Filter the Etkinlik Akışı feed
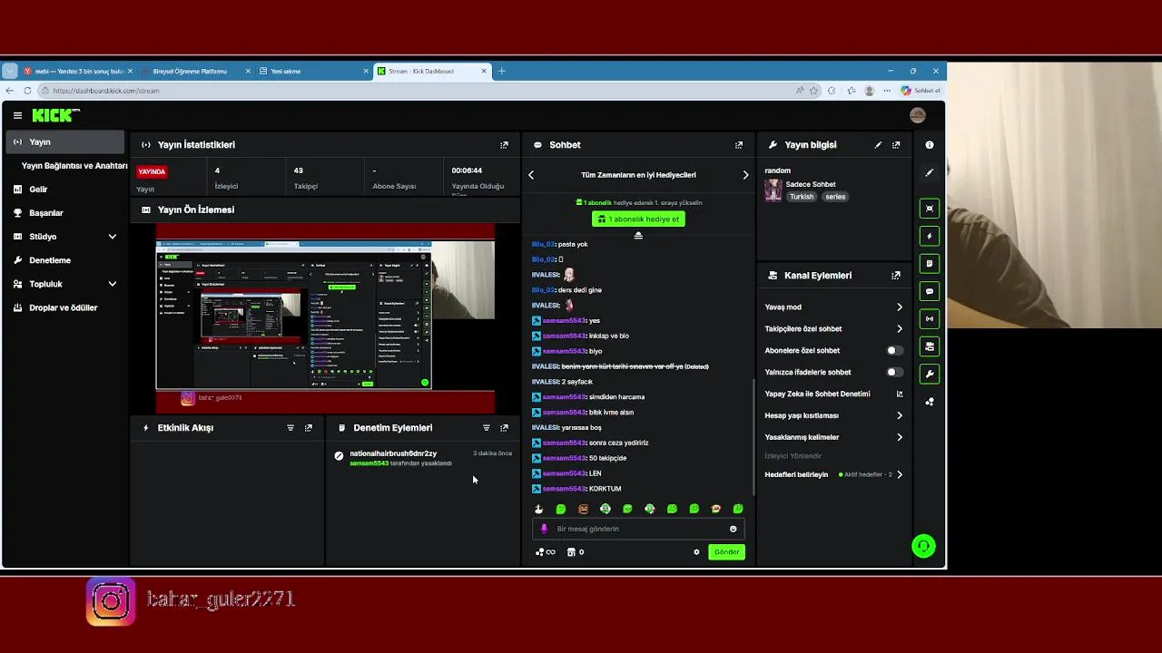Image resolution: width=1162 pixels, height=653 pixels. 290,428
